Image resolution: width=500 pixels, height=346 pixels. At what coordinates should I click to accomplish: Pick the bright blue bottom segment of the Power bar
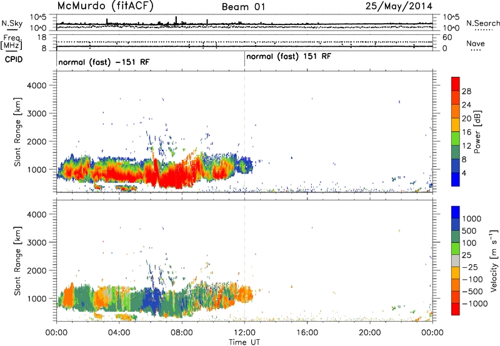pos(456,179)
